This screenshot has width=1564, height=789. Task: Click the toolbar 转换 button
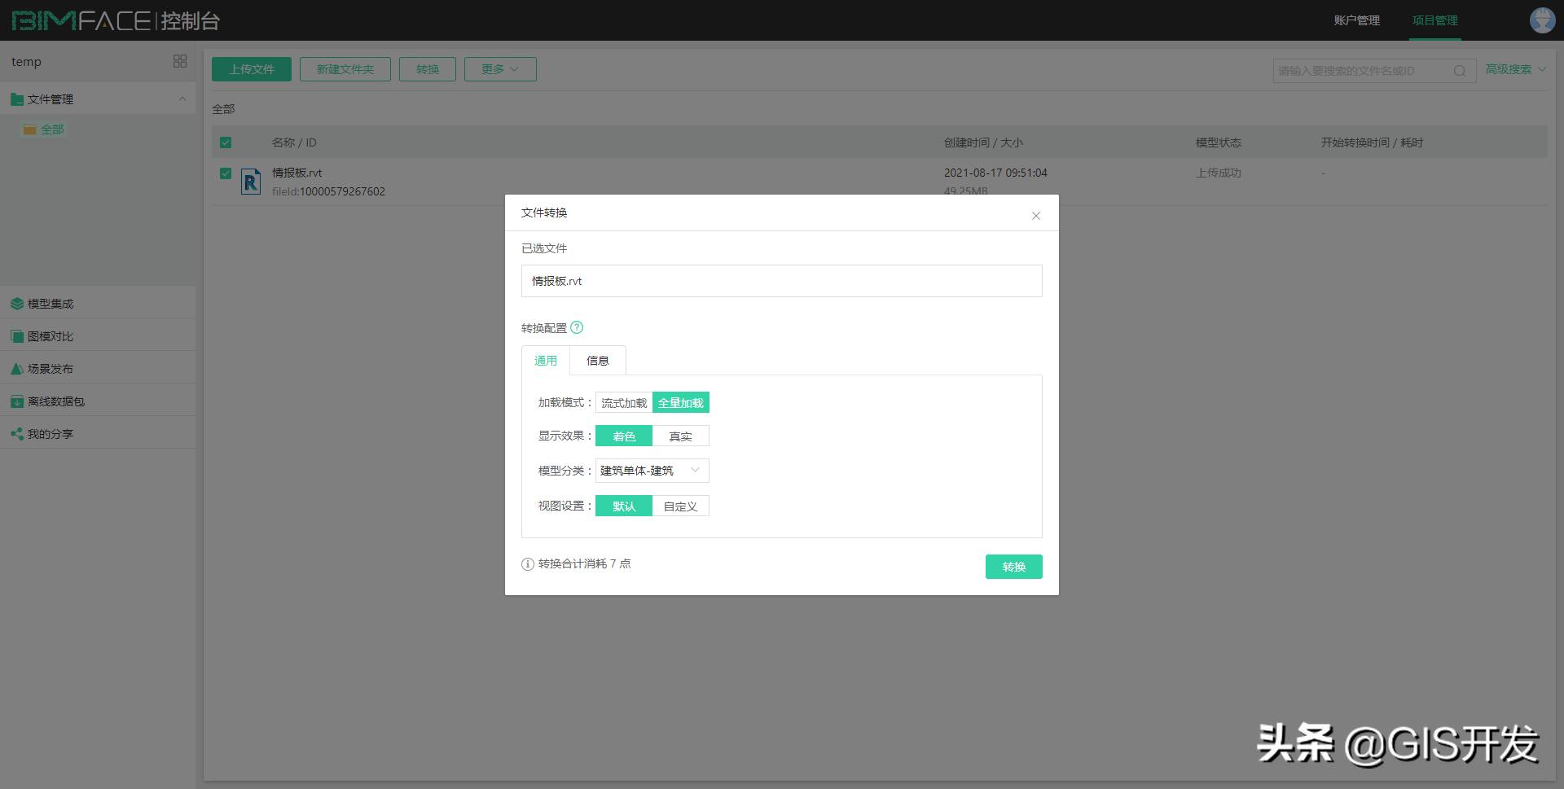tap(428, 69)
